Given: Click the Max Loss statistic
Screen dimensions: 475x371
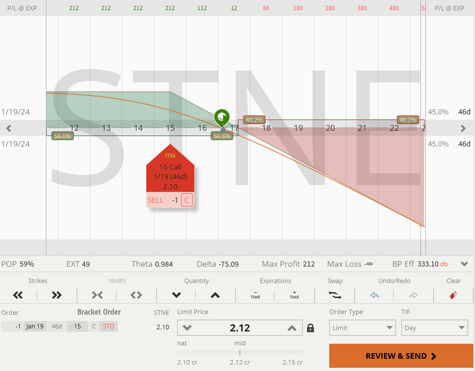Looking at the screenshot, I should [x=350, y=264].
